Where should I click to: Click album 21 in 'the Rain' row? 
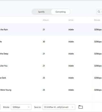[x=44, y=30]
